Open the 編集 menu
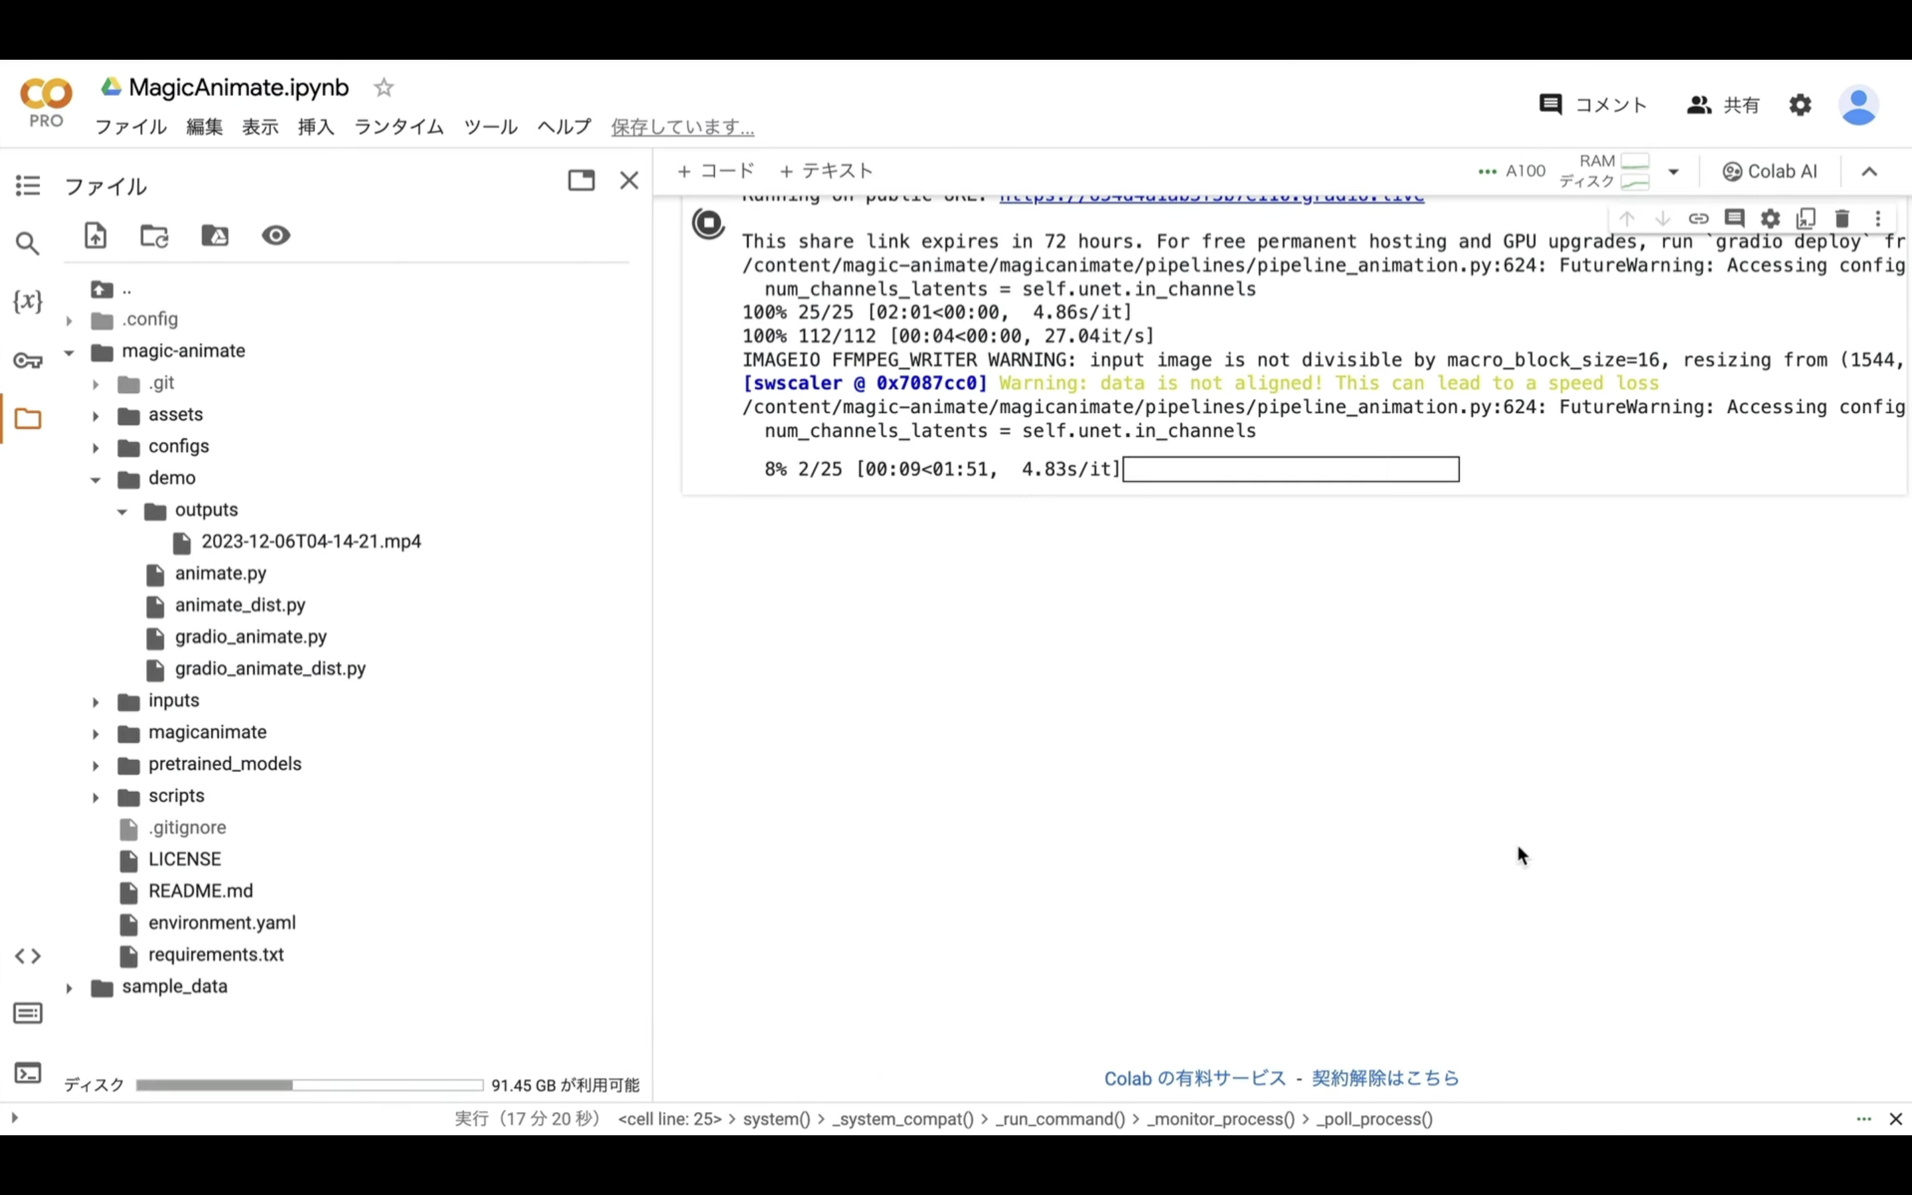 tap(204, 126)
